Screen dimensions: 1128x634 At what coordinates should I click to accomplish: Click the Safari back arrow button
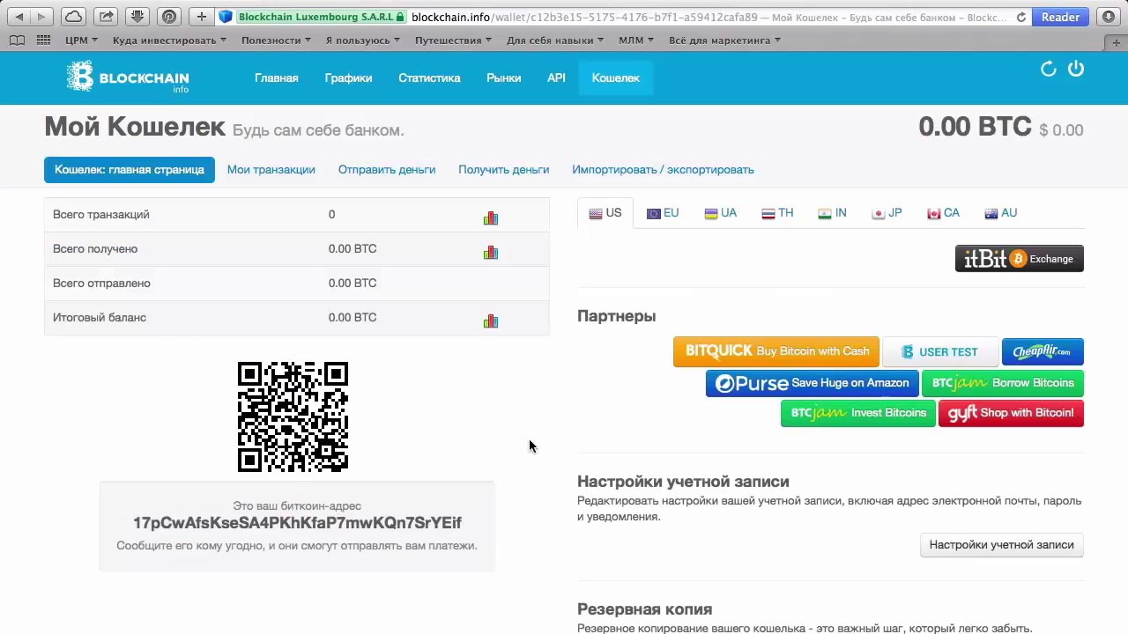point(19,17)
